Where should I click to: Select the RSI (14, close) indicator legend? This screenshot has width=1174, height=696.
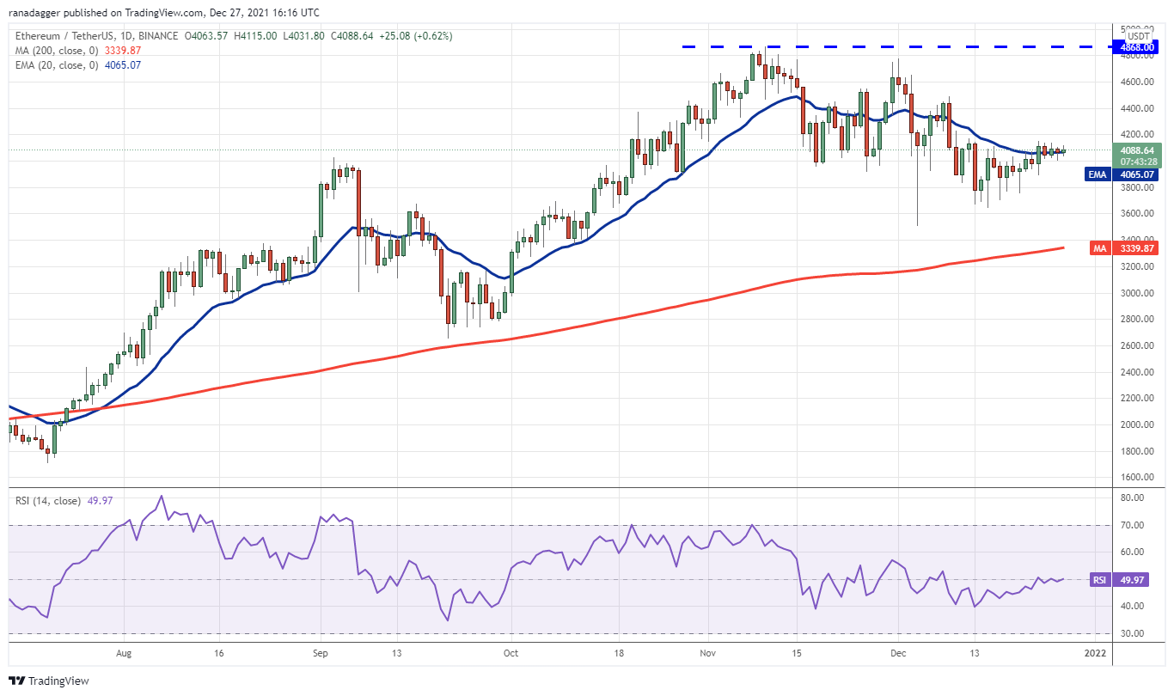tap(47, 500)
